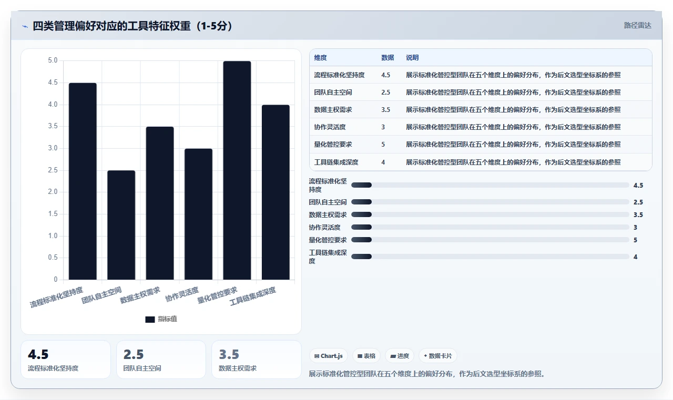Click the 流程标准化坚持度 progress bar
Image resolution: width=673 pixels, height=400 pixels.
click(x=490, y=185)
